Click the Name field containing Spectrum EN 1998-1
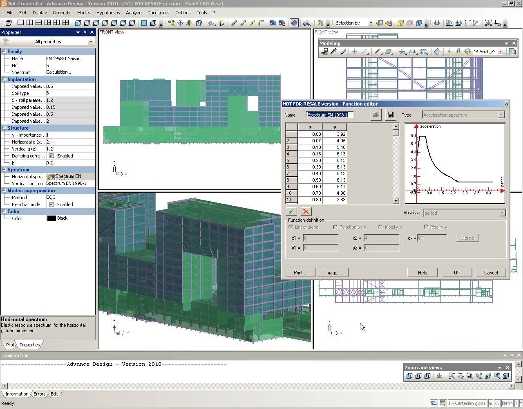This screenshot has width=523, height=409. (x=330, y=115)
